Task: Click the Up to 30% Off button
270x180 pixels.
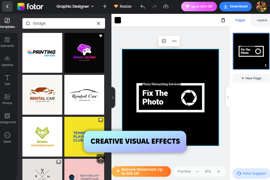Action: pyautogui.click(x=199, y=7)
